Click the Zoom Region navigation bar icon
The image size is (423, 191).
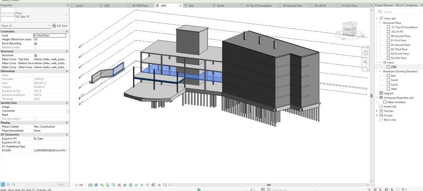pyautogui.click(x=365, y=62)
